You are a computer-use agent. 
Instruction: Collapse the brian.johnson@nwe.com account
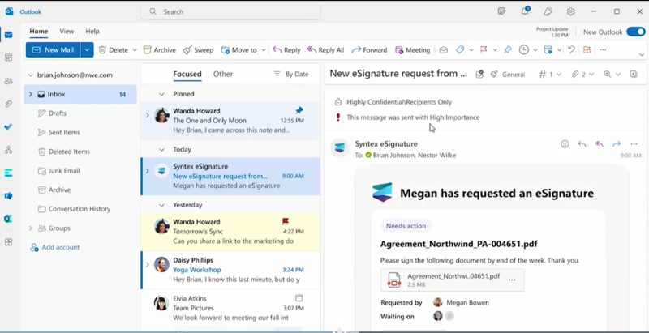(x=30, y=75)
